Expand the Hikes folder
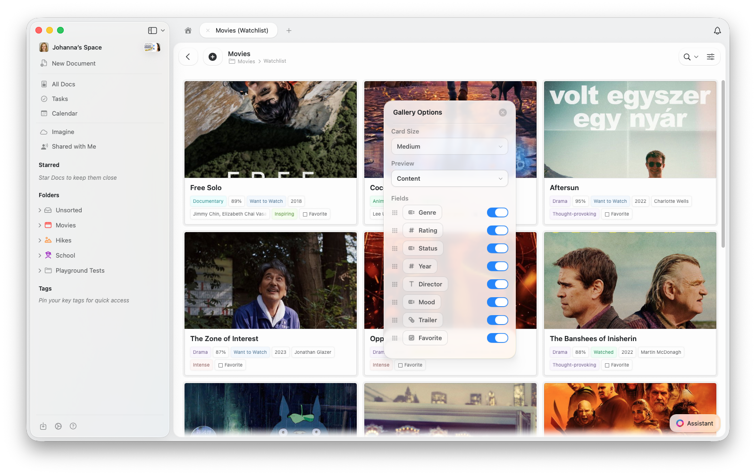 (40, 241)
